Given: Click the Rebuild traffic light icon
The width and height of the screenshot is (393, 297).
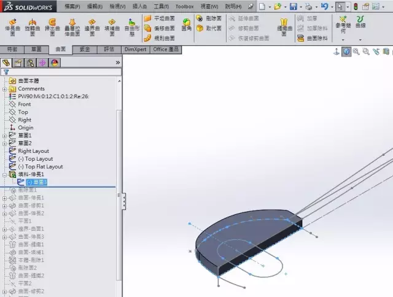Looking at the screenshot, I should coord(356,6).
